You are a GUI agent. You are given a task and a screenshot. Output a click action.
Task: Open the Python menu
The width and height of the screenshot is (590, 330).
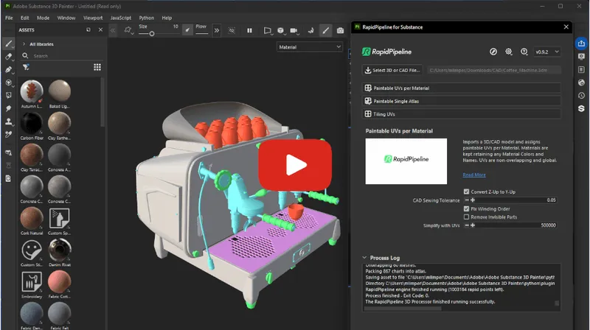click(x=146, y=18)
